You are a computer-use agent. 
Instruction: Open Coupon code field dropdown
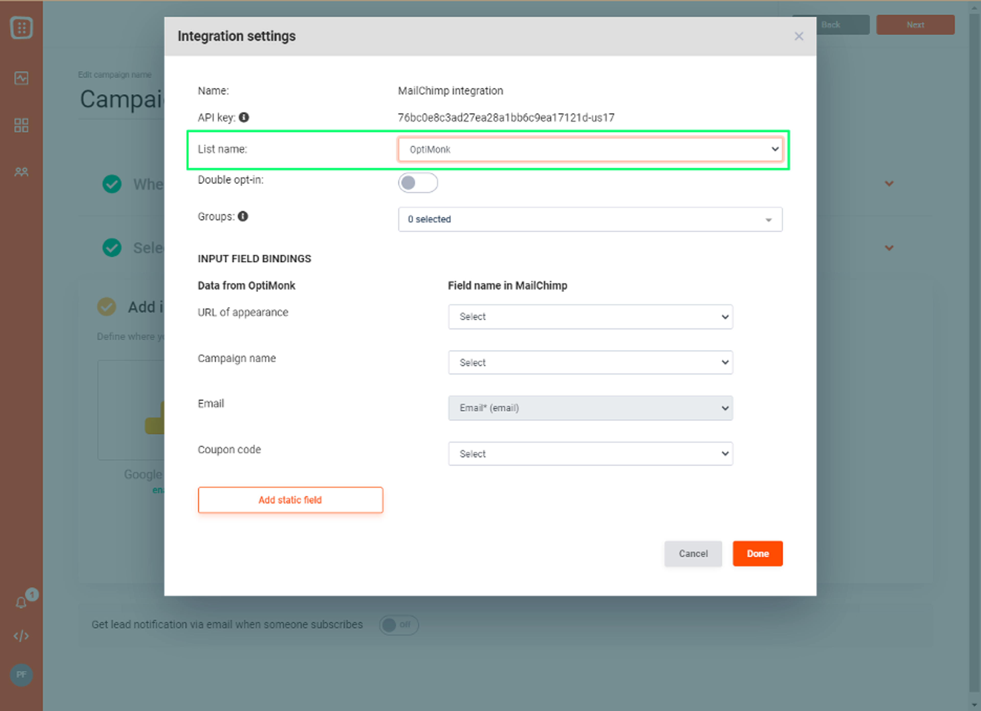point(590,454)
